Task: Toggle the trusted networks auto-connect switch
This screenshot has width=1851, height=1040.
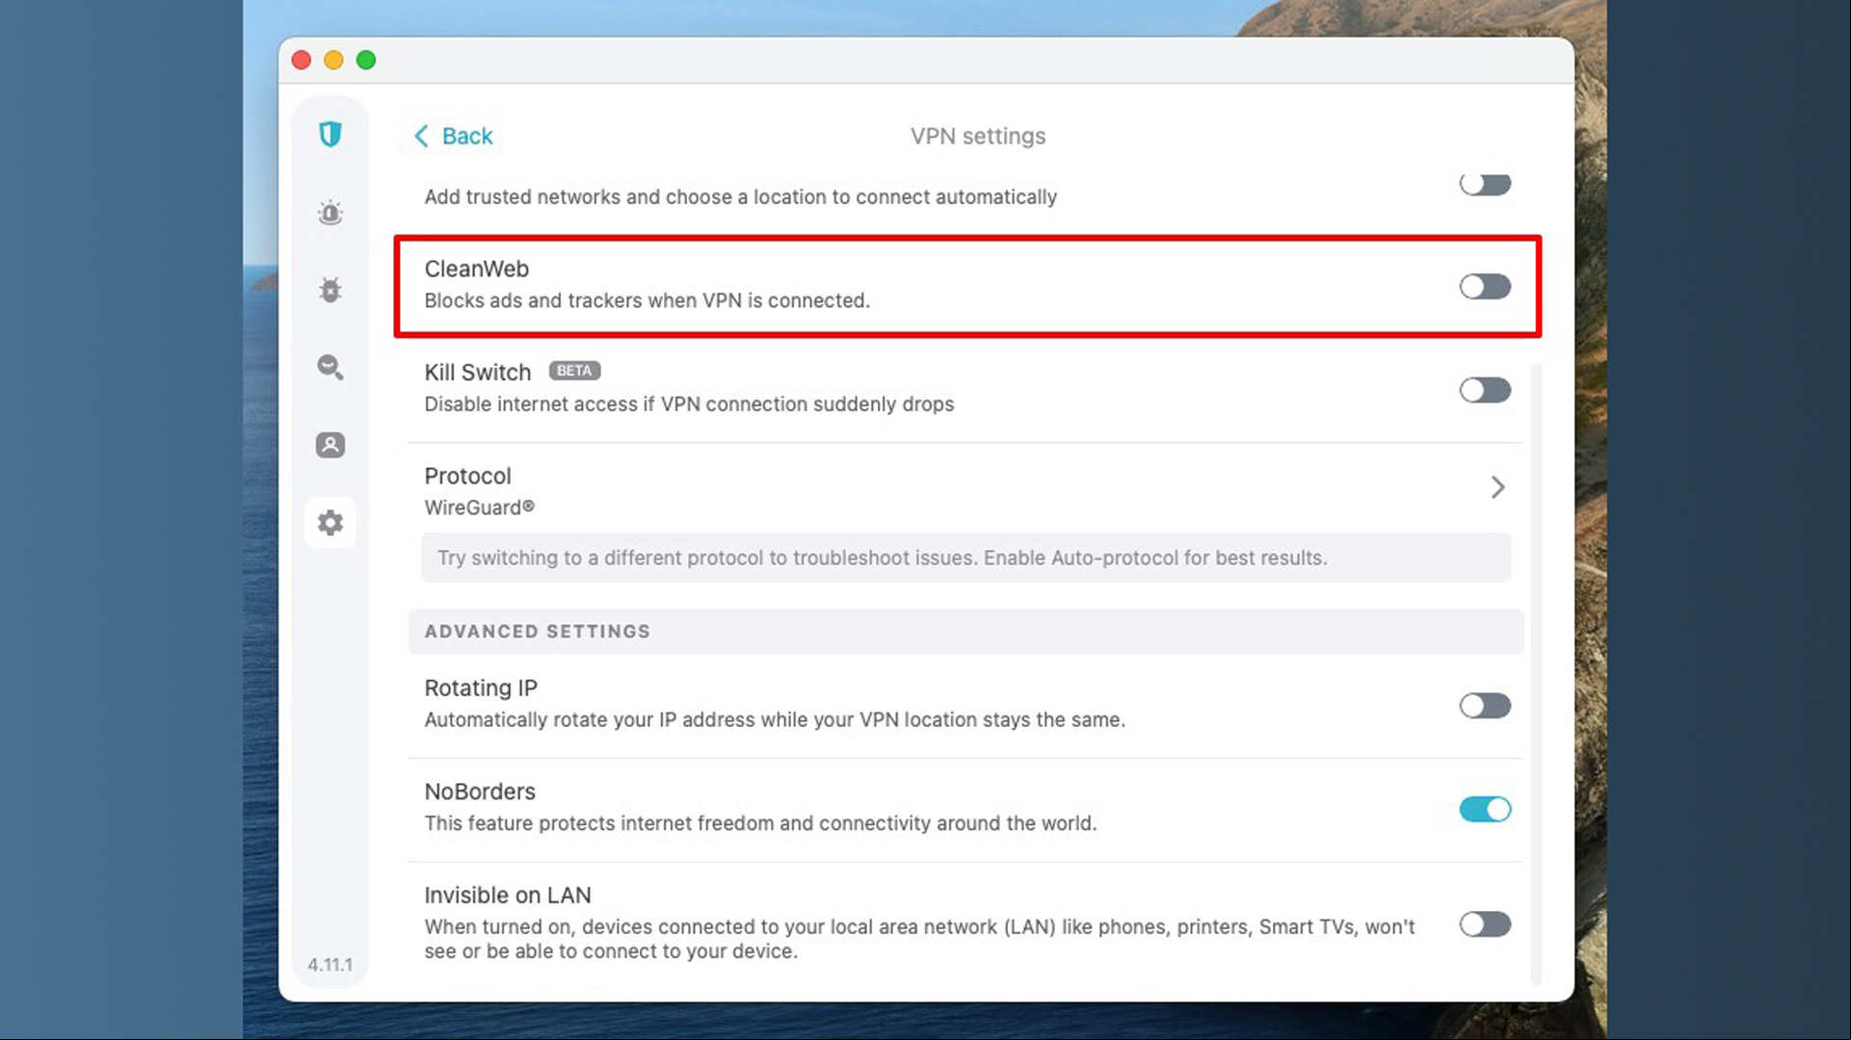Action: click(x=1485, y=184)
